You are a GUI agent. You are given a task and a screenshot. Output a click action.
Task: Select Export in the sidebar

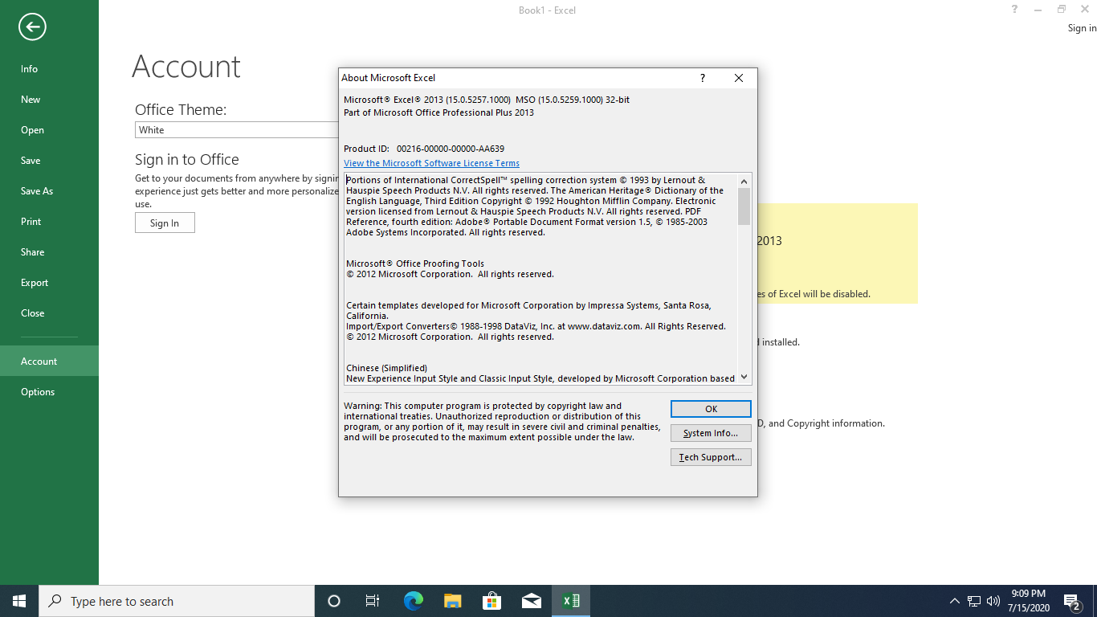click(49, 283)
